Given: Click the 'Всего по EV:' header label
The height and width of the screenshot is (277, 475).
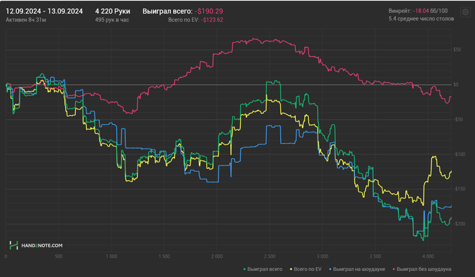Looking at the screenshot, I should pyautogui.click(x=184, y=20).
